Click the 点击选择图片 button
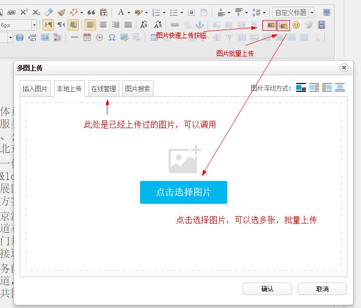This screenshot has height=308, width=361. tap(183, 192)
